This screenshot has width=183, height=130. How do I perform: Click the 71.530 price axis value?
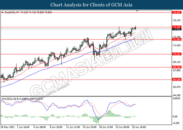[177, 45]
